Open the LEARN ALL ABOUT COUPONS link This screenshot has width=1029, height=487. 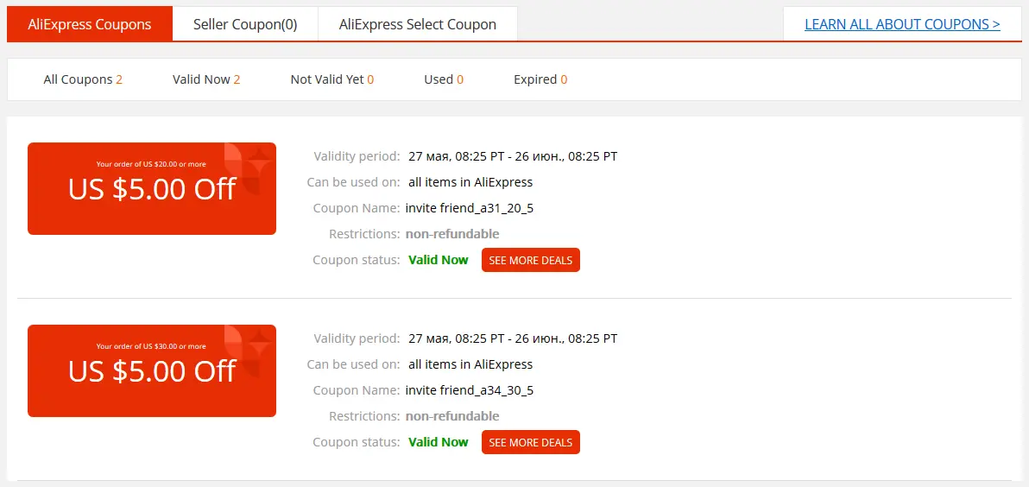coord(902,24)
